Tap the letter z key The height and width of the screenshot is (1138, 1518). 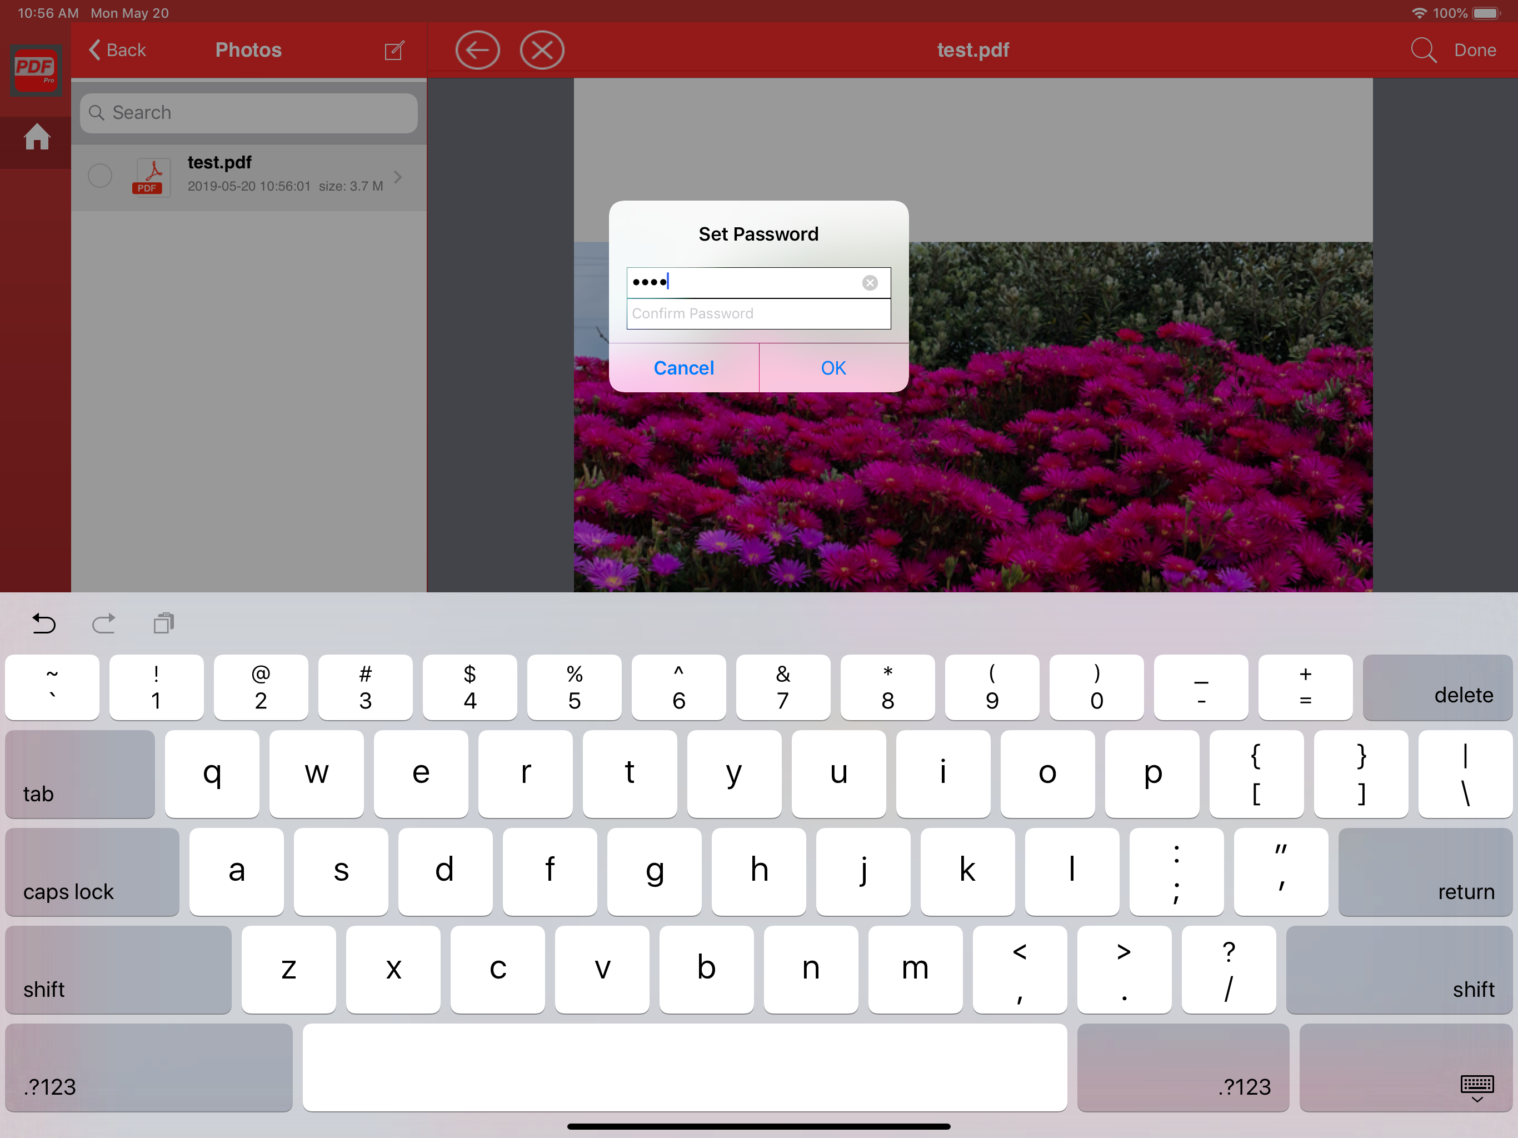(289, 970)
